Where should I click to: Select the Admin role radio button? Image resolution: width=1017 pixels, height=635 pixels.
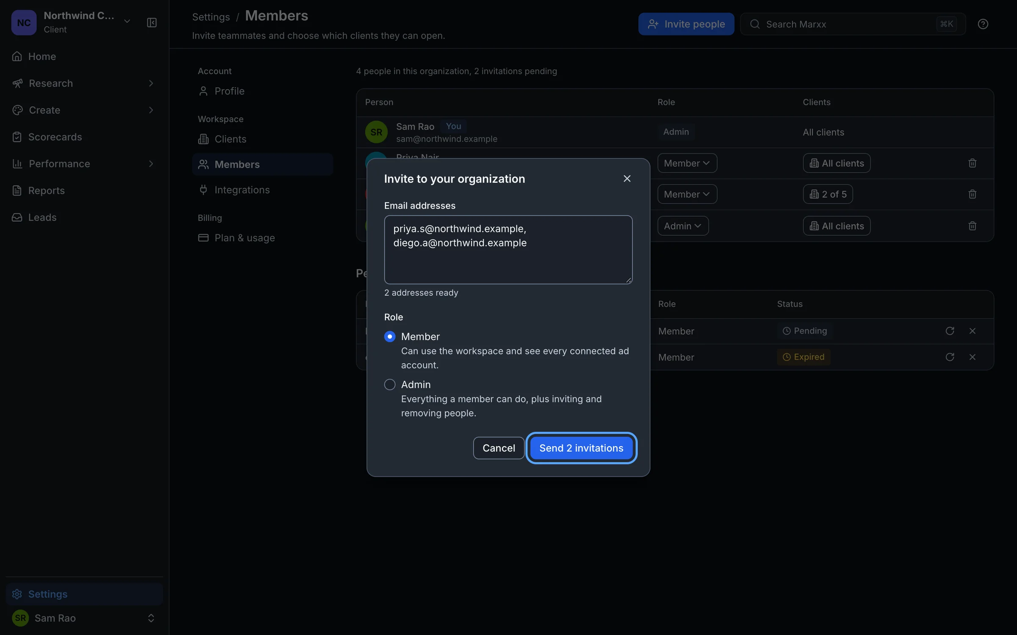(389, 384)
